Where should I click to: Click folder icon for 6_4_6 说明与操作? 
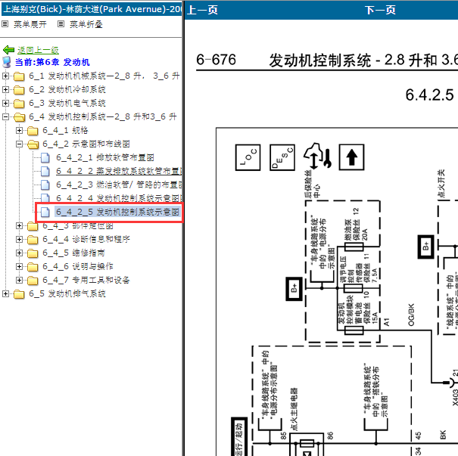33,267
